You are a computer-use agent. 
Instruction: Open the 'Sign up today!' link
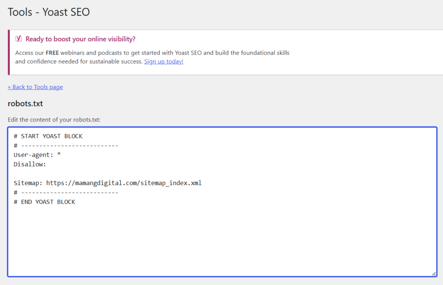pos(164,61)
